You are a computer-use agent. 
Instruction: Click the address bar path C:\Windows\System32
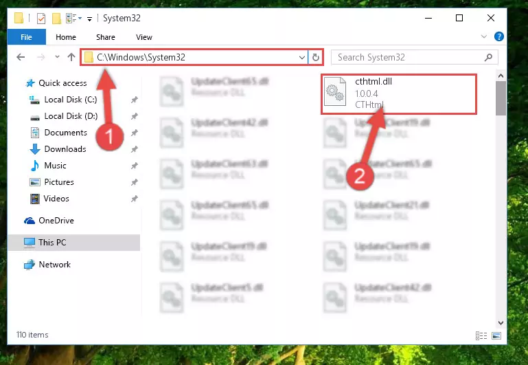141,57
